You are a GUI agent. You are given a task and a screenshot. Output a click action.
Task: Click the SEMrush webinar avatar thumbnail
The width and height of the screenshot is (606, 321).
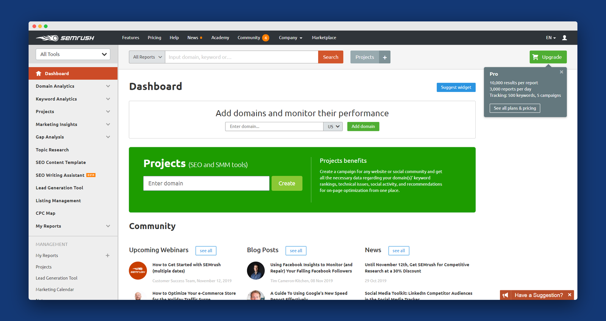pos(138,271)
